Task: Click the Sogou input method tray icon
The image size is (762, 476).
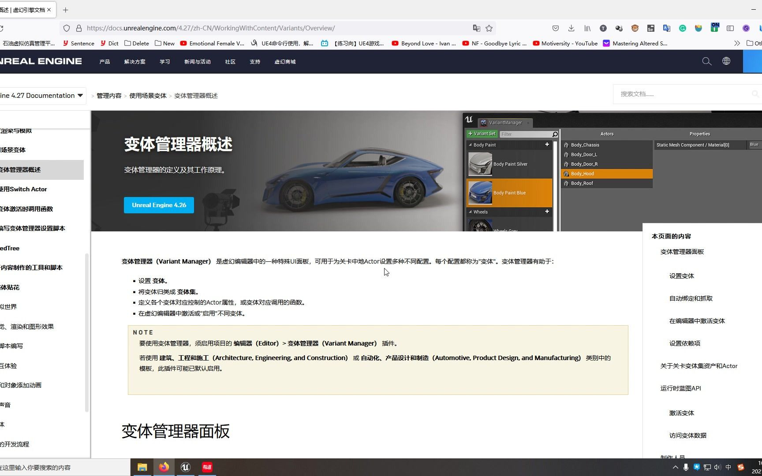Action: click(x=741, y=467)
